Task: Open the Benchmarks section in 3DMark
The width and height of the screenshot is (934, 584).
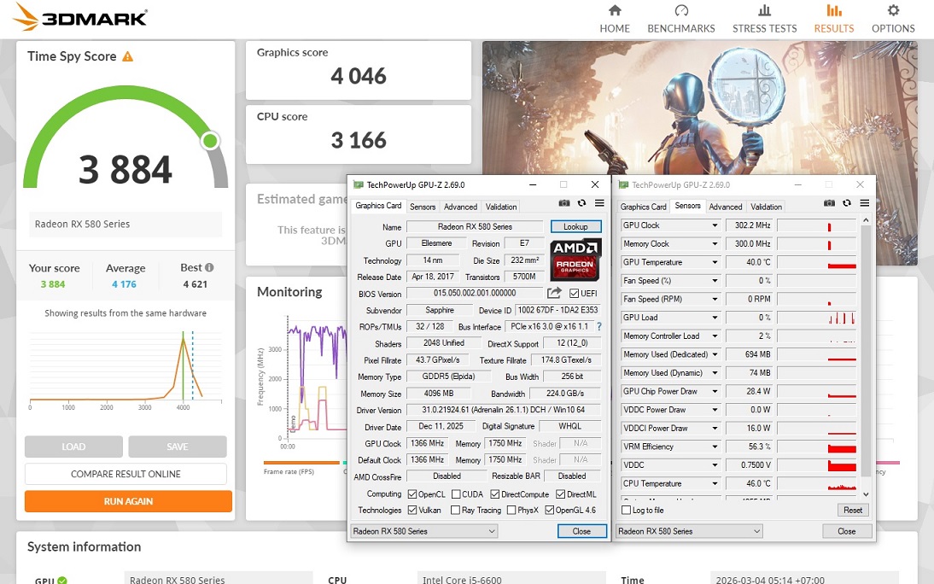Action: (x=680, y=19)
